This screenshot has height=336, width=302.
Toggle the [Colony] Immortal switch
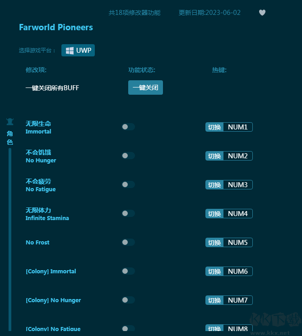click(128, 272)
